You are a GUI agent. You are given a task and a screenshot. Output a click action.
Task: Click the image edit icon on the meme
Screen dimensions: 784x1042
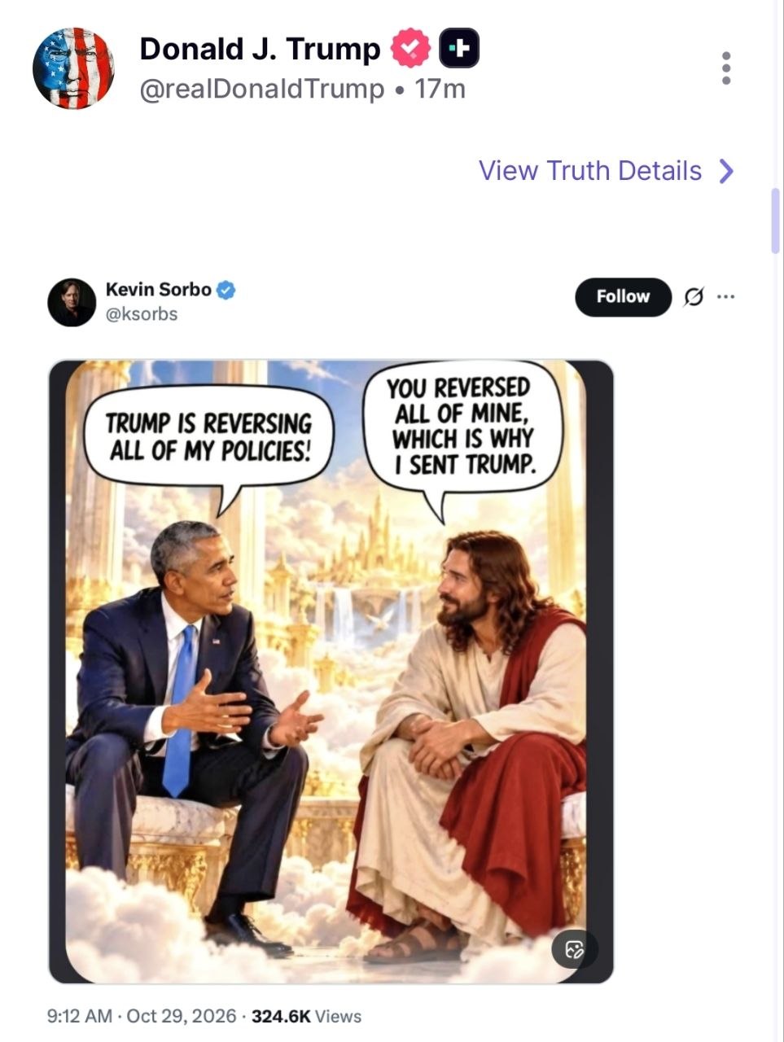[x=575, y=948]
